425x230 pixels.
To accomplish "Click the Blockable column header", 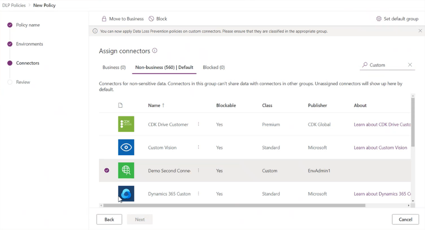I will [x=226, y=105].
